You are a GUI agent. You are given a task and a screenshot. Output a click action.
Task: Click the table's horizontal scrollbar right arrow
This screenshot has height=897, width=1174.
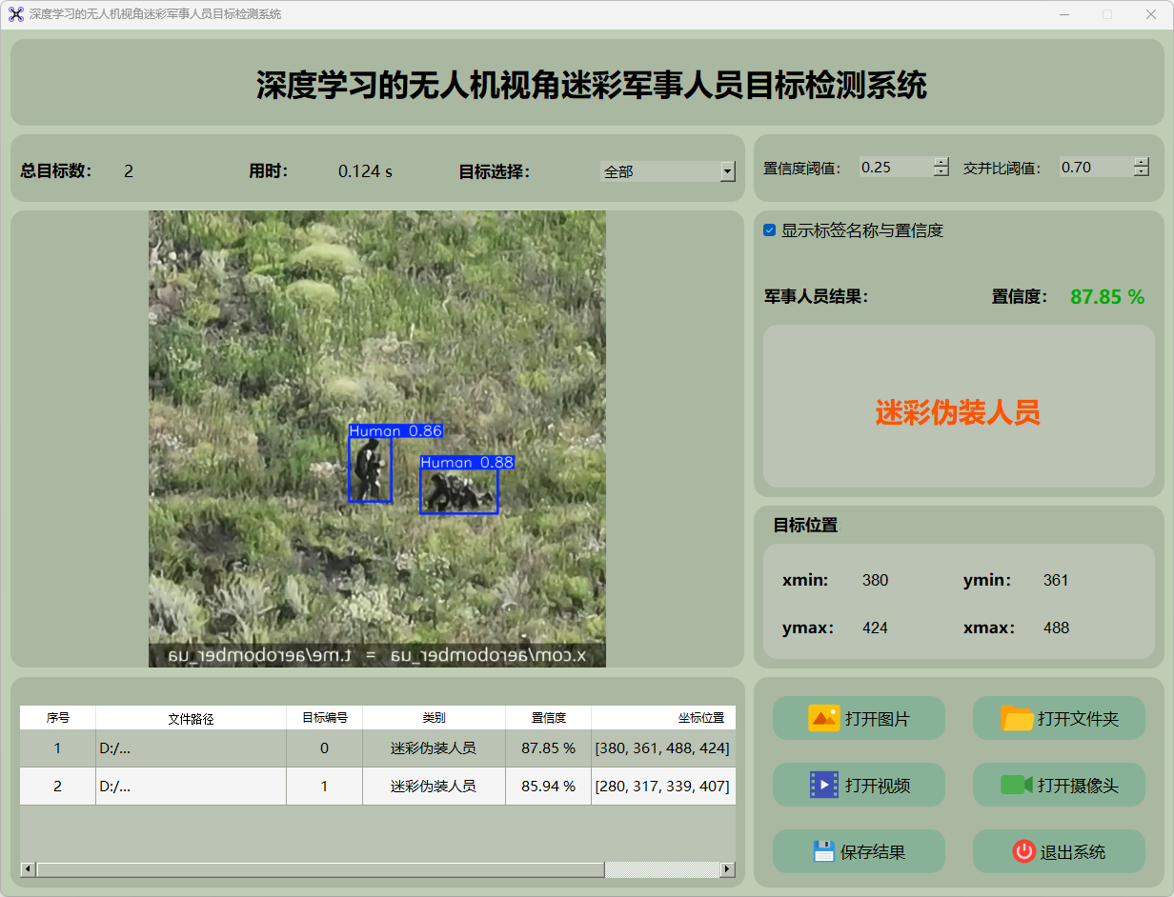(x=727, y=869)
